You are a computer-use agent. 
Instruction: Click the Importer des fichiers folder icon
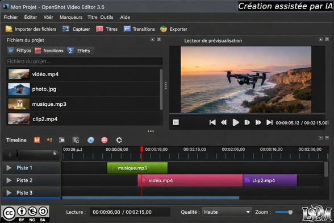coord(9,29)
